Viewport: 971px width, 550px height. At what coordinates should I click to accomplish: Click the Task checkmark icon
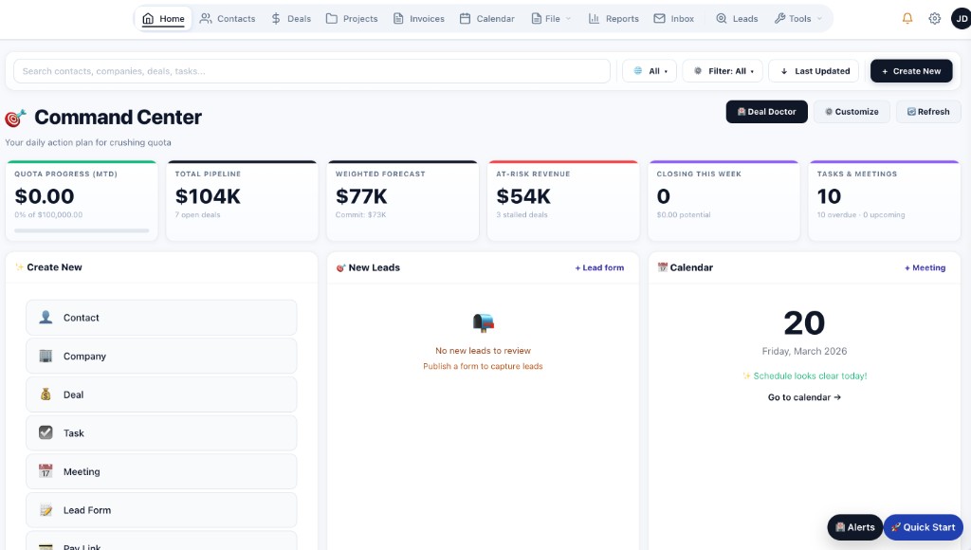click(46, 432)
